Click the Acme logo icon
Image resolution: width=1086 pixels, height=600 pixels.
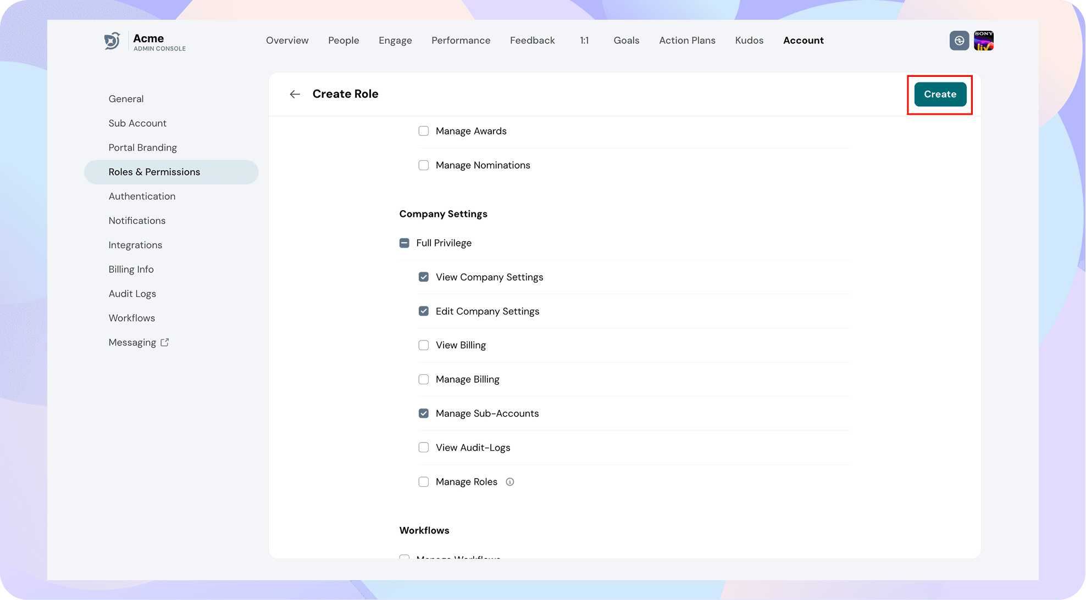pos(112,41)
